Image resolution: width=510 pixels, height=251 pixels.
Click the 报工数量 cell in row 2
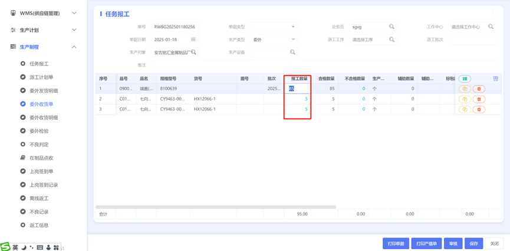[298, 99]
